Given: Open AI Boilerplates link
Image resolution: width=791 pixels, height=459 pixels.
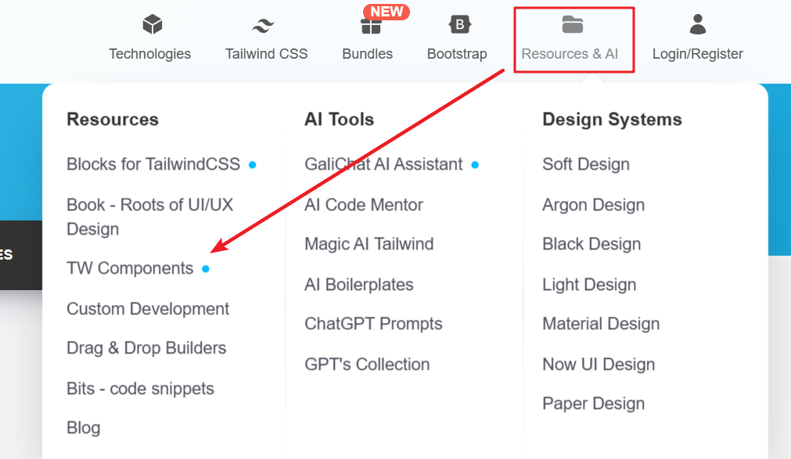Looking at the screenshot, I should click(358, 285).
